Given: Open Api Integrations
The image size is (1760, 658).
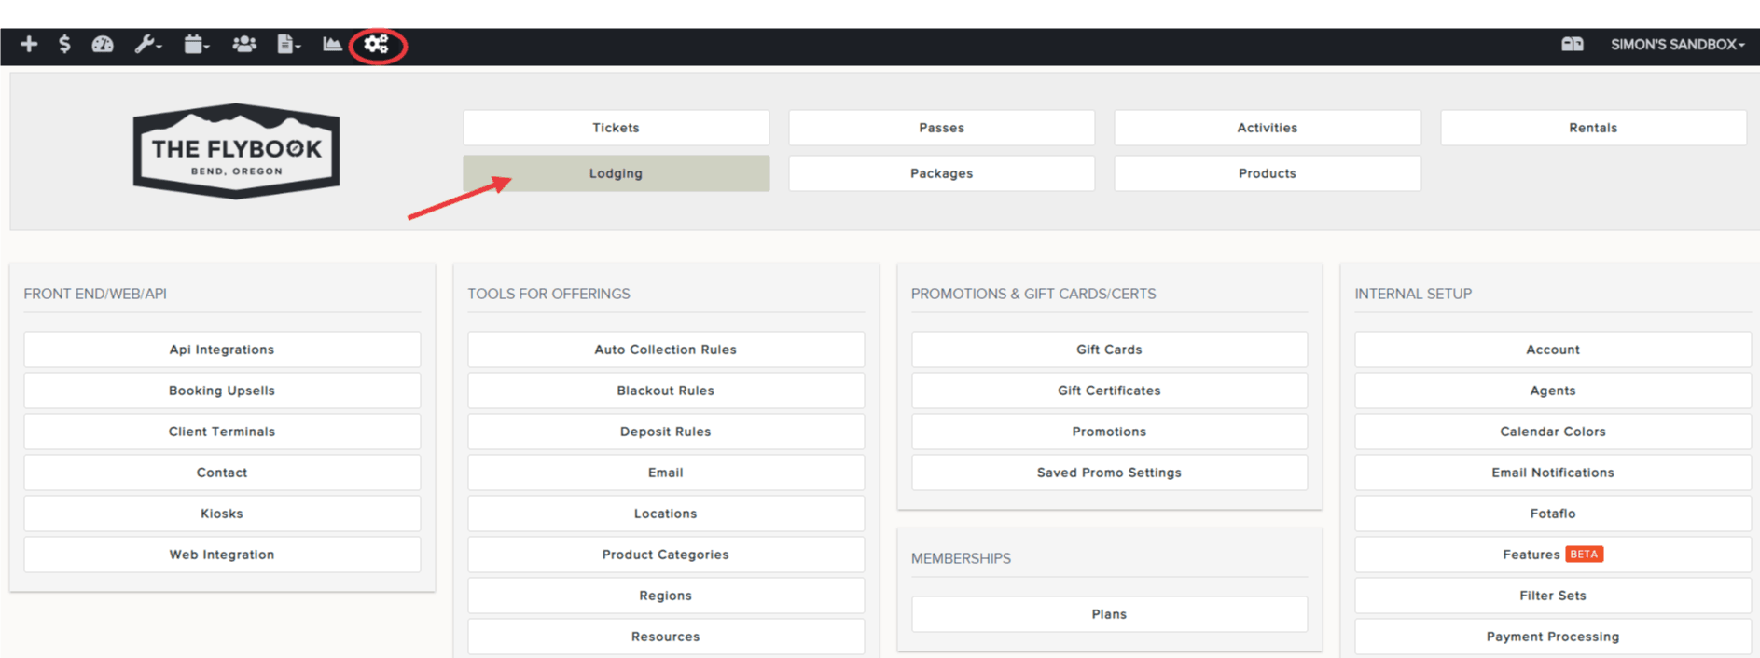Looking at the screenshot, I should tap(222, 350).
